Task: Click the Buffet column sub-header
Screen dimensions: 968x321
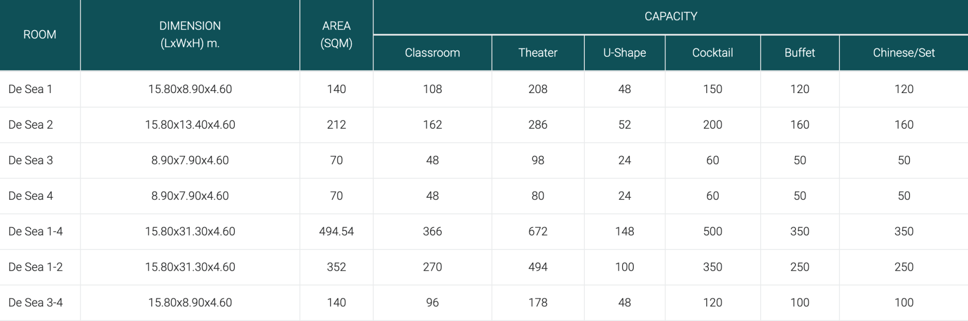Action: tap(800, 53)
